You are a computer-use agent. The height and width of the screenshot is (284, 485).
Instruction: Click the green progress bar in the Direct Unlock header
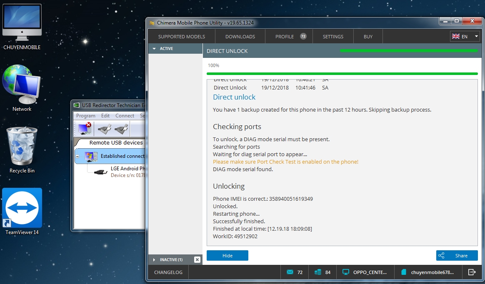click(409, 51)
